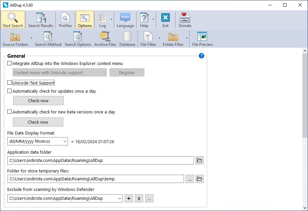Open the Database icon
The image size is (308, 211).
[127, 37]
